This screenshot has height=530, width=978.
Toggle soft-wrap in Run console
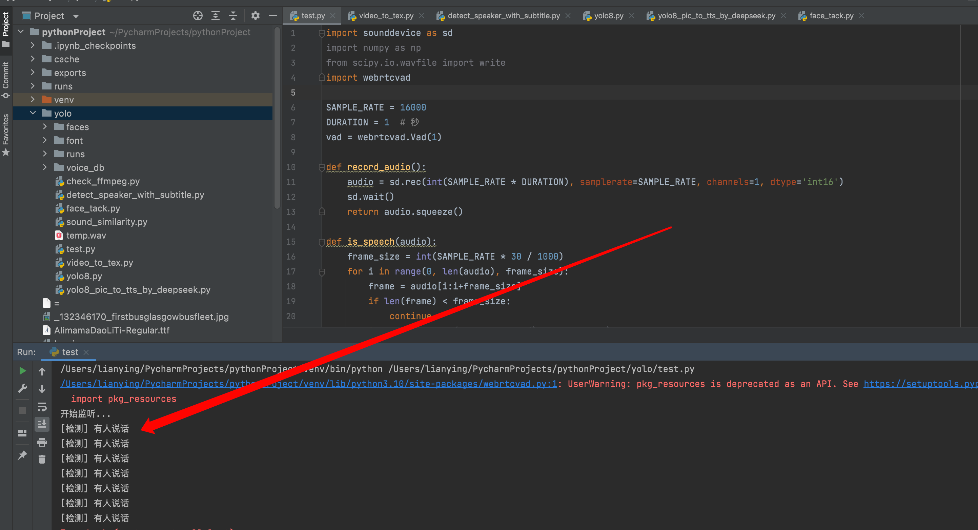pos(42,407)
